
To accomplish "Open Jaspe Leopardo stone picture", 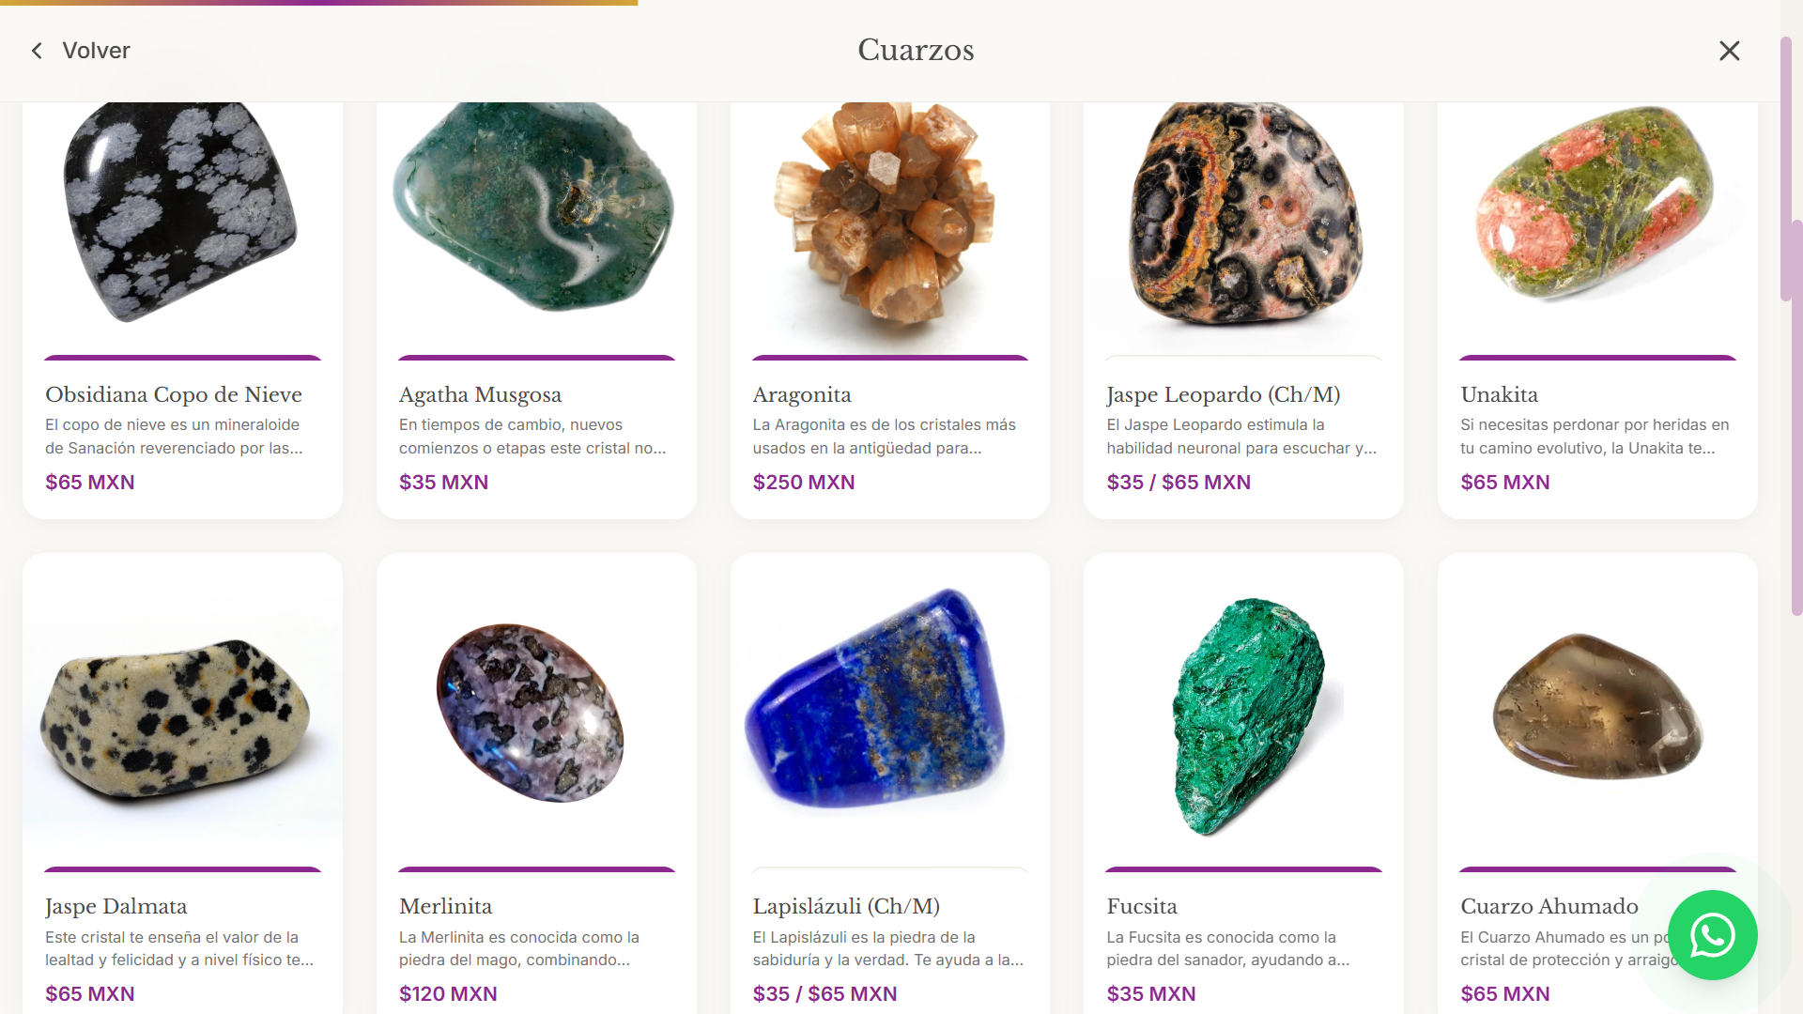I will 1244,214.
